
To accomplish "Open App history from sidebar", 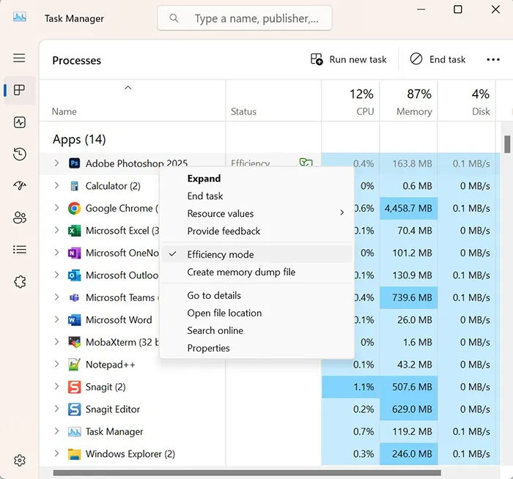I will pyautogui.click(x=20, y=154).
